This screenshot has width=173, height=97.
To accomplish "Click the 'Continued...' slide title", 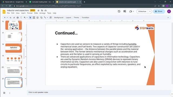I will click(66, 33).
